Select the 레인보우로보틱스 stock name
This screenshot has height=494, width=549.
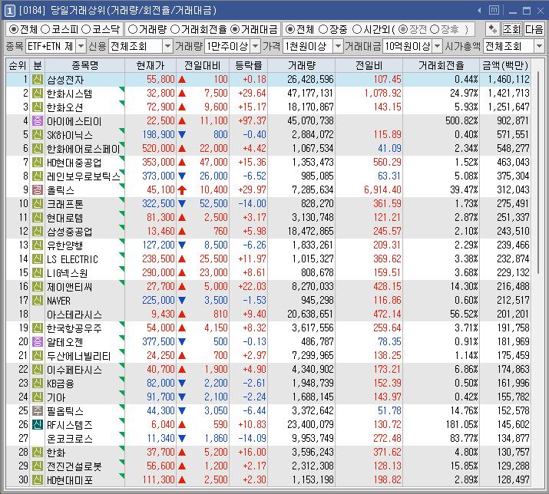coord(84,176)
